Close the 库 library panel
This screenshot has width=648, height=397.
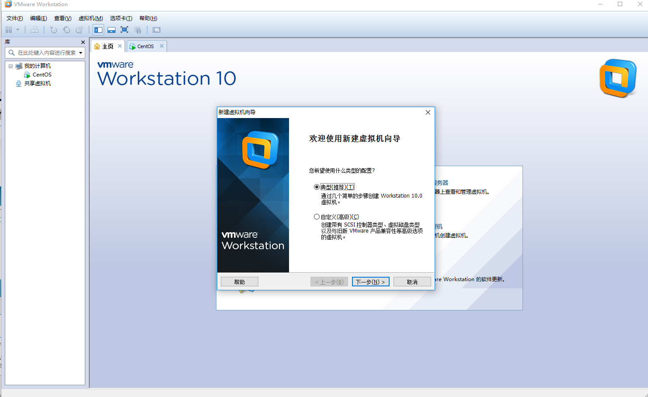[x=83, y=42]
